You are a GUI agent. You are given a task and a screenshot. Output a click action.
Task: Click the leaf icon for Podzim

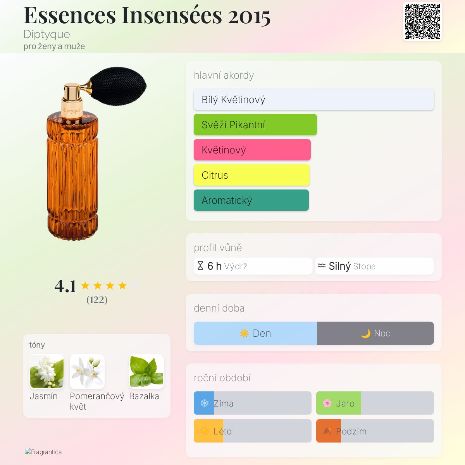327,431
